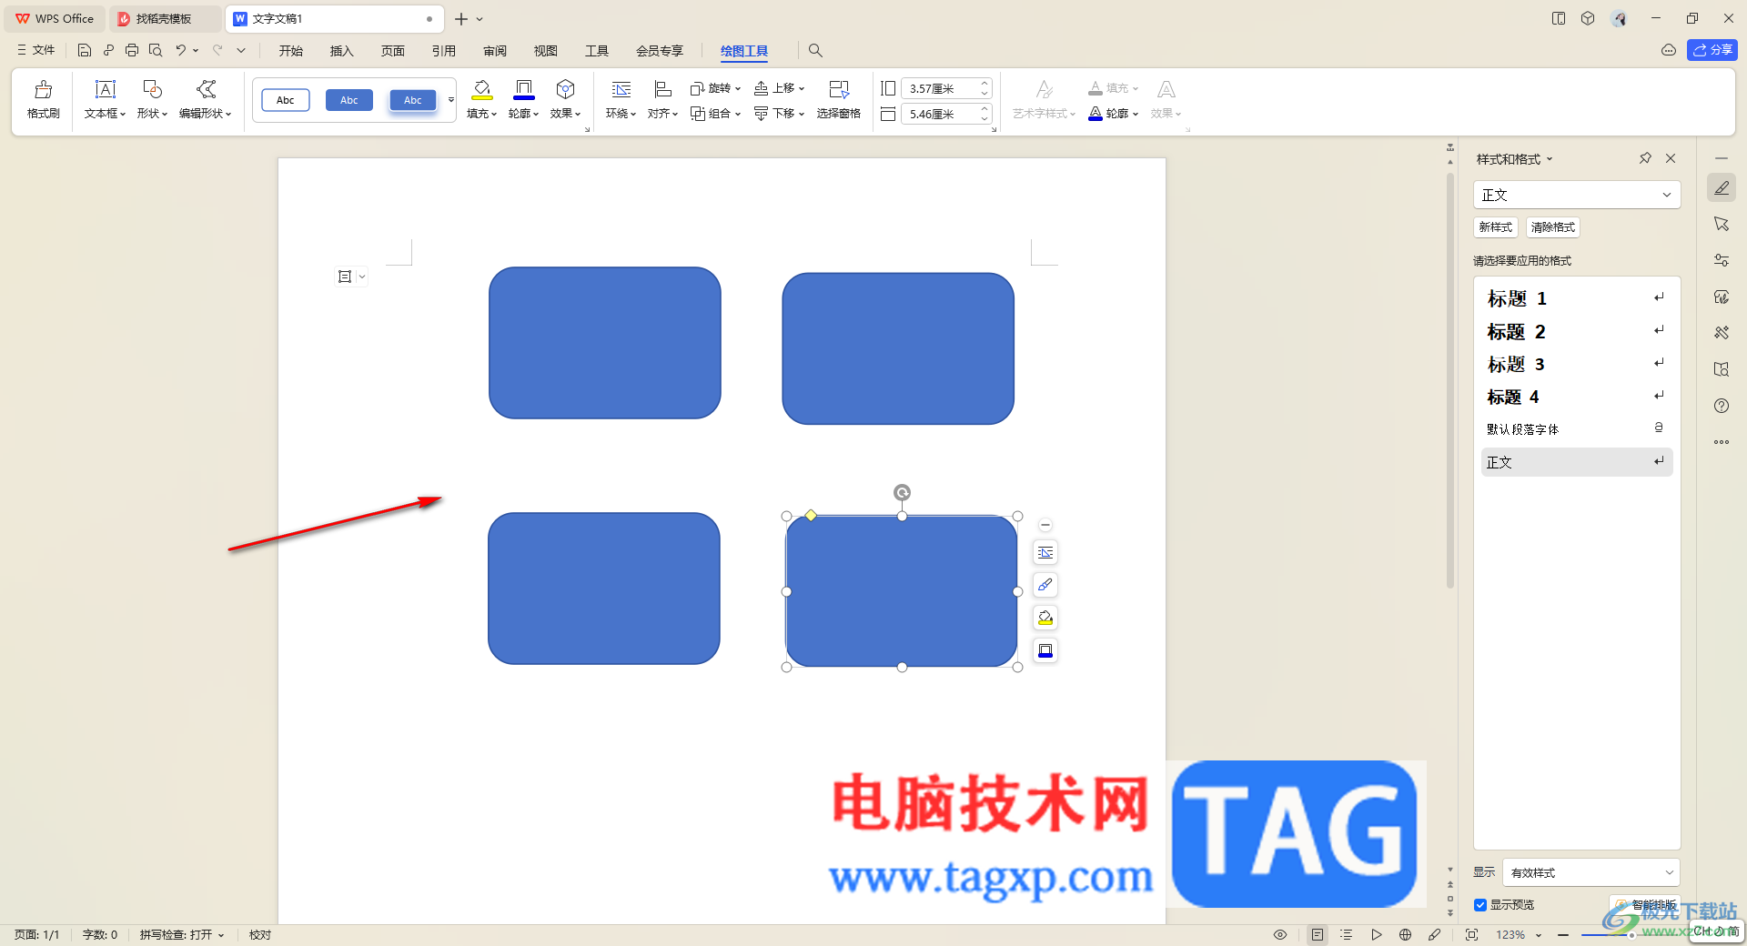The height and width of the screenshot is (946, 1747).
Task: Click the Print icon in quick access toolbar
Action: tap(132, 50)
